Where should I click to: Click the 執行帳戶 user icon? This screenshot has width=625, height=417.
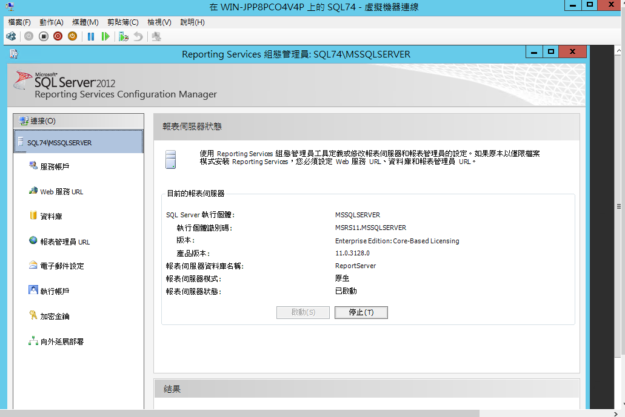coord(33,290)
